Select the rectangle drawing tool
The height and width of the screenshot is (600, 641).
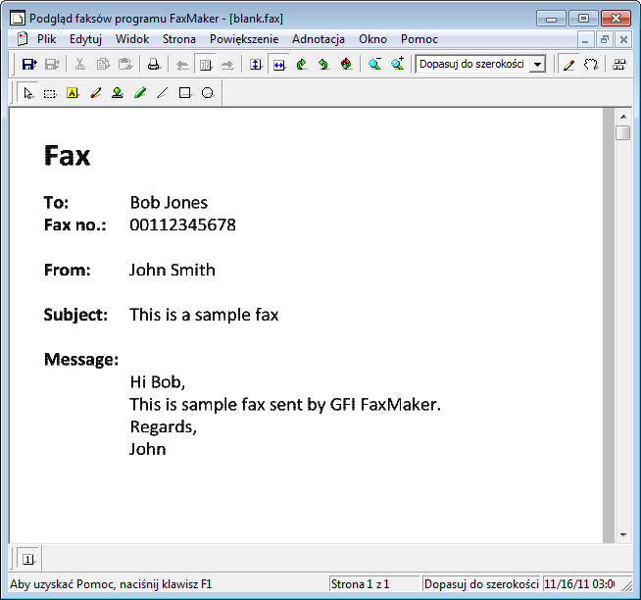[x=185, y=93]
